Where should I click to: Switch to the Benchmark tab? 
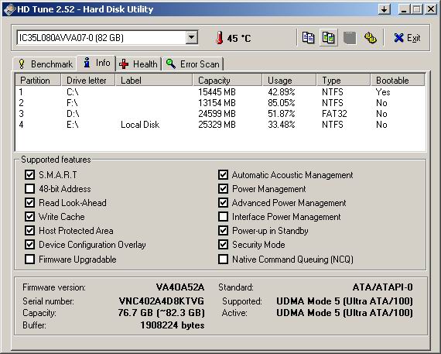click(46, 64)
